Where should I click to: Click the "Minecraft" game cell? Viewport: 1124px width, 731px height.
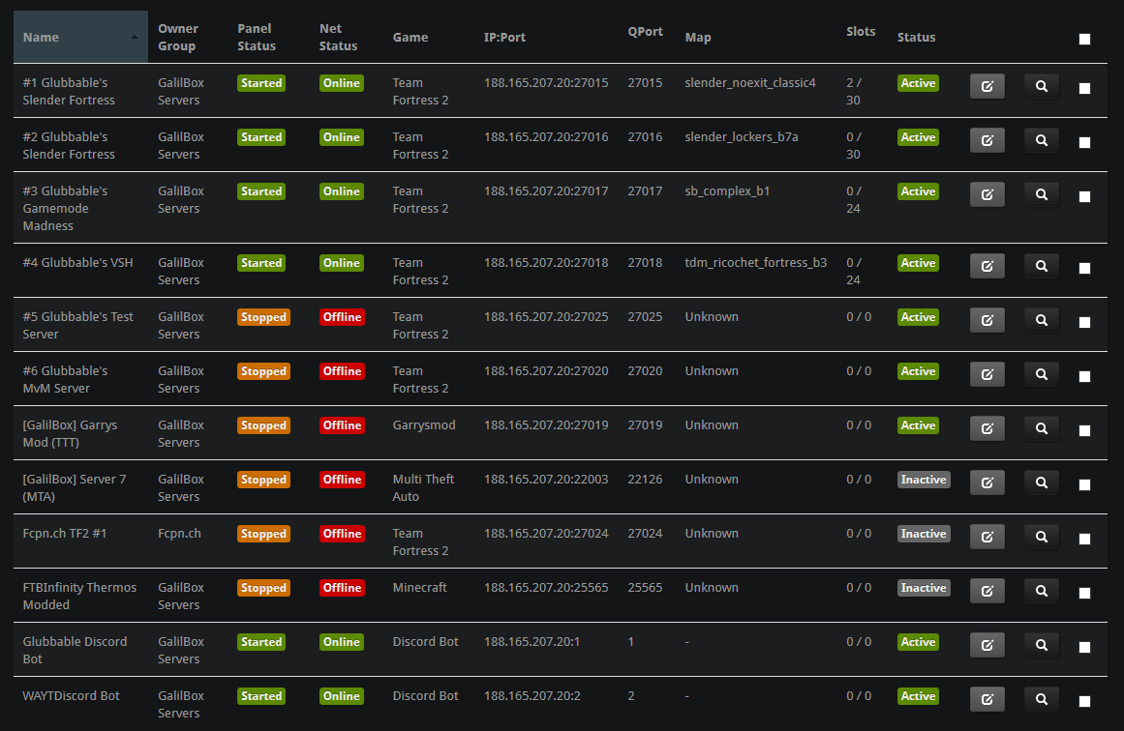pos(419,588)
